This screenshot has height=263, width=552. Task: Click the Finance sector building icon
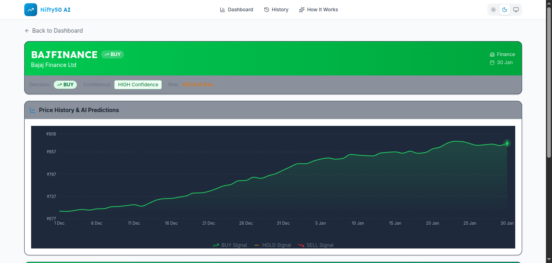pyautogui.click(x=492, y=54)
